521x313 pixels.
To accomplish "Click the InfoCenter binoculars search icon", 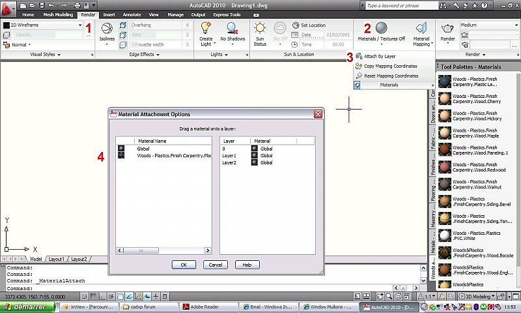I will [444, 5].
